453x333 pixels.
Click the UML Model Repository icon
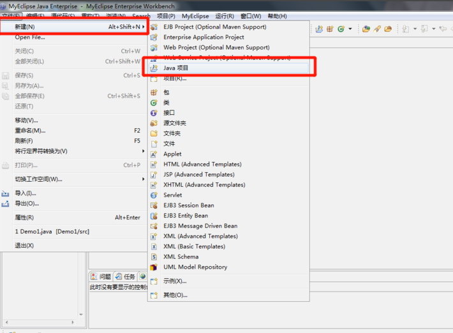tap(154, 267)
